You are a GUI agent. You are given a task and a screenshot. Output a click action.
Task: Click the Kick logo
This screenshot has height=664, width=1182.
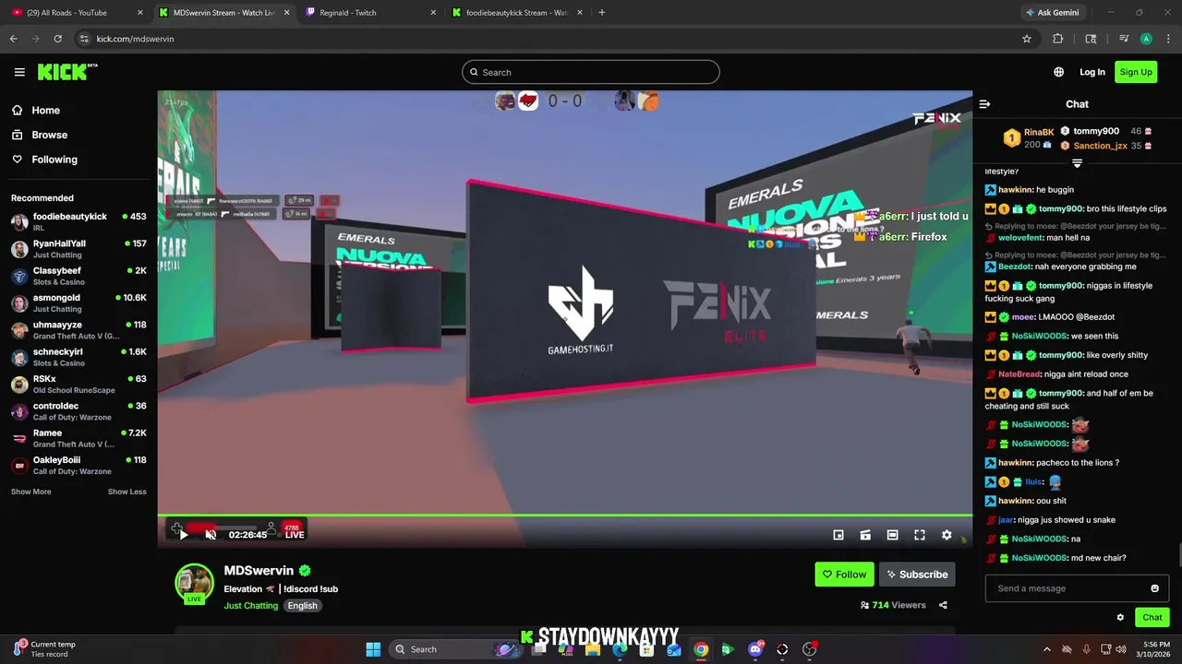click(x=67, y=72)
